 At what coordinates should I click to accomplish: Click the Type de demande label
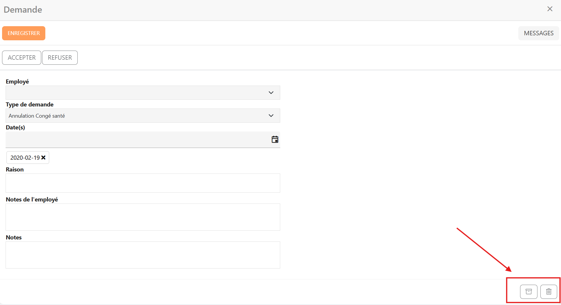pyautogui.click(x=30, y=104)
